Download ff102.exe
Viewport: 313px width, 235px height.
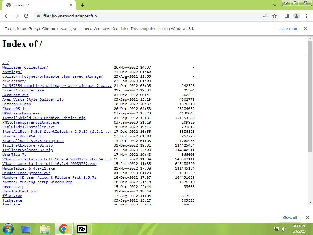click(12, 196)
